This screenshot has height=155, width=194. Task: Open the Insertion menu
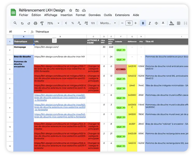tap(66, 15)
